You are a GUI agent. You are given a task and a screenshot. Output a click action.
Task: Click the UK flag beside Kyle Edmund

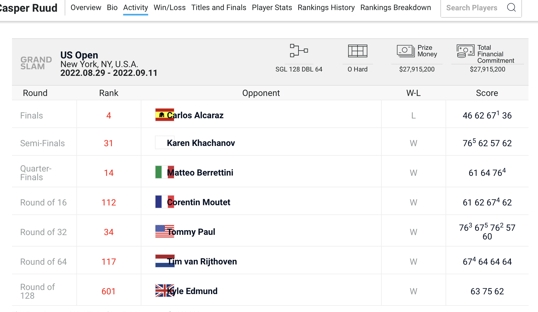click(x=164, y=291)
